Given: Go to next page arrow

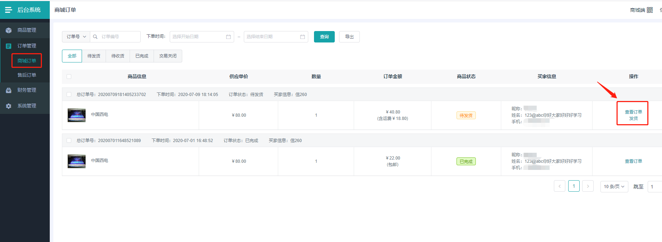Looking at the screenshot, I should click(x=588, y=186).
